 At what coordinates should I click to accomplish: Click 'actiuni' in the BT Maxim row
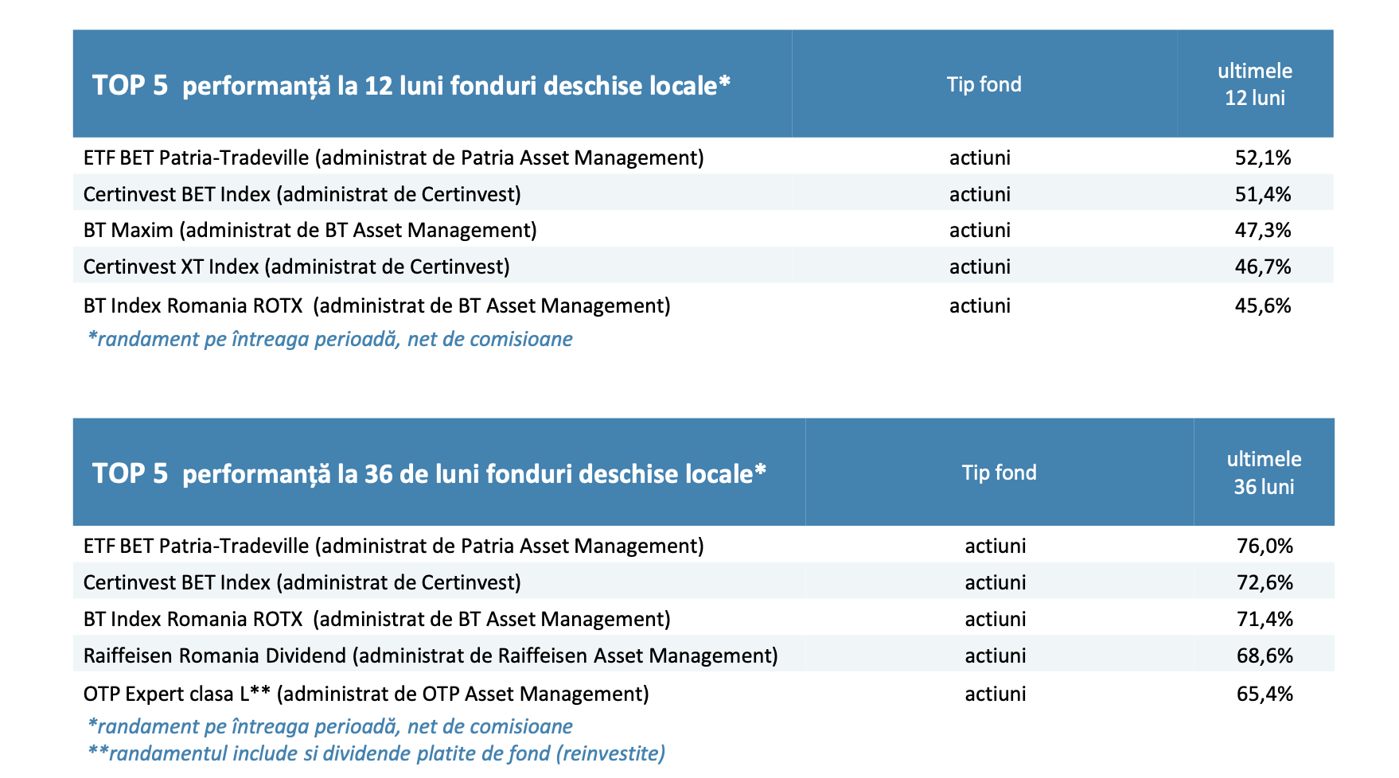(x=980, y=230)
